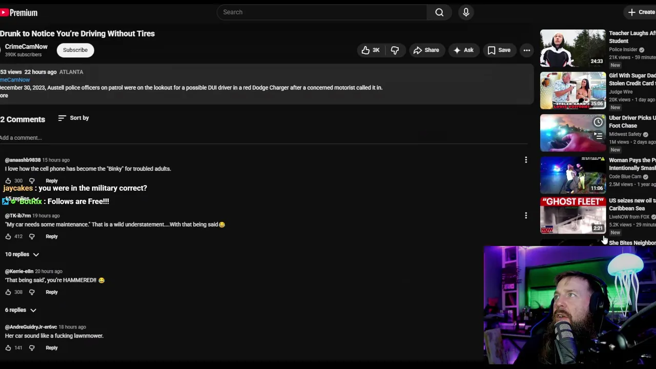Expand the 6 replies thread
This screenshot has width=656, height=369.
coord(20,310)
